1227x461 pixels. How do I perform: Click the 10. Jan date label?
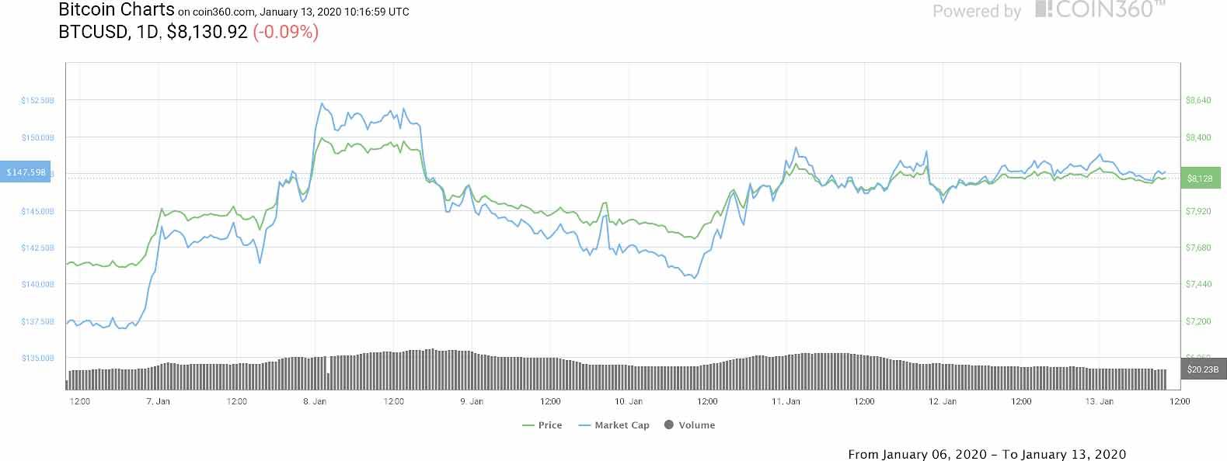pyautogui.click(x=628, y=401)
